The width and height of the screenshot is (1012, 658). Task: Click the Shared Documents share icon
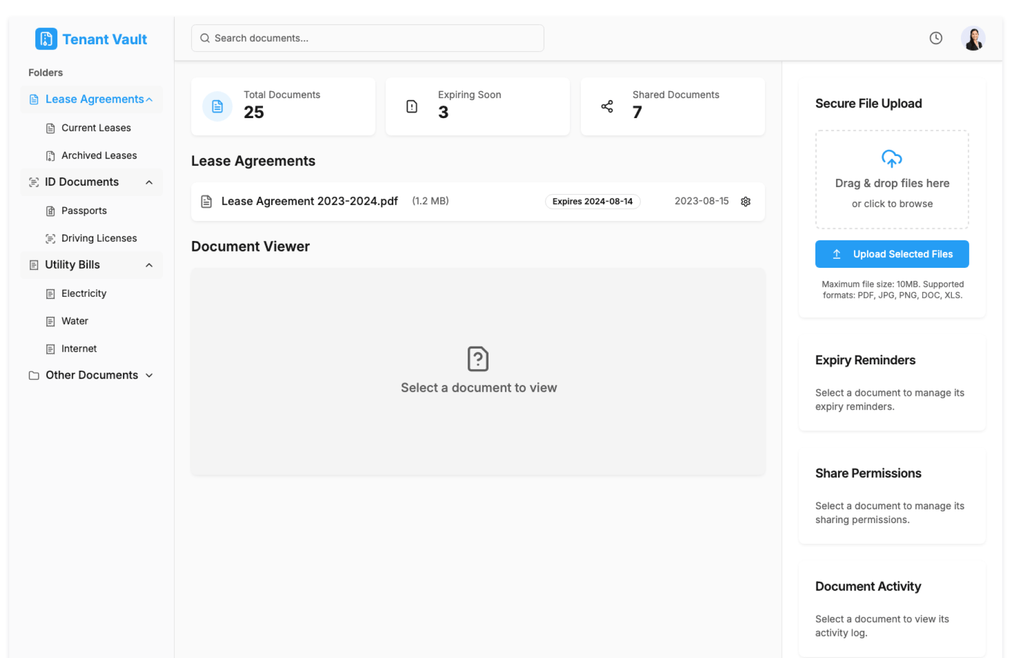point(607,107)
